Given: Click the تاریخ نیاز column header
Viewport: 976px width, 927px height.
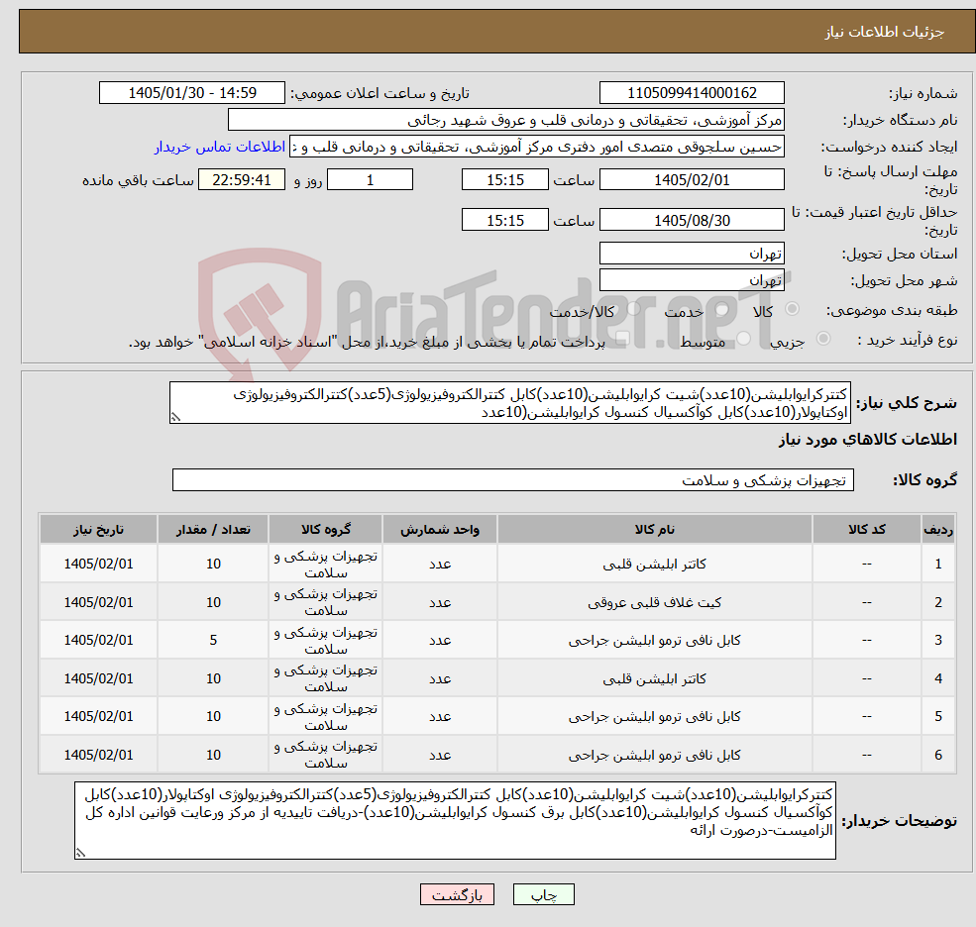Looking at the screenshot, I should point(98,530).
